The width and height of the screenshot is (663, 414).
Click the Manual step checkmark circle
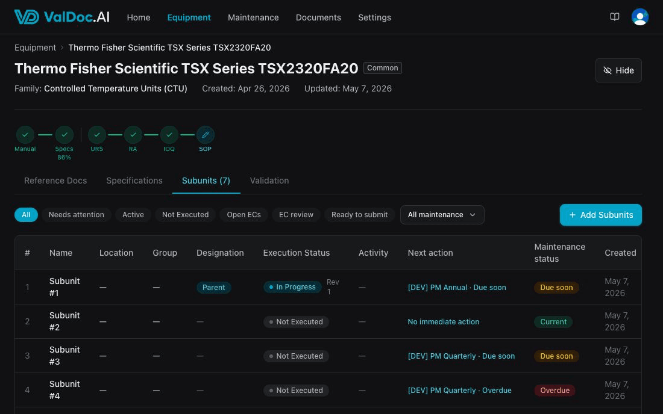pyautogui.click(x=25, y=135)
